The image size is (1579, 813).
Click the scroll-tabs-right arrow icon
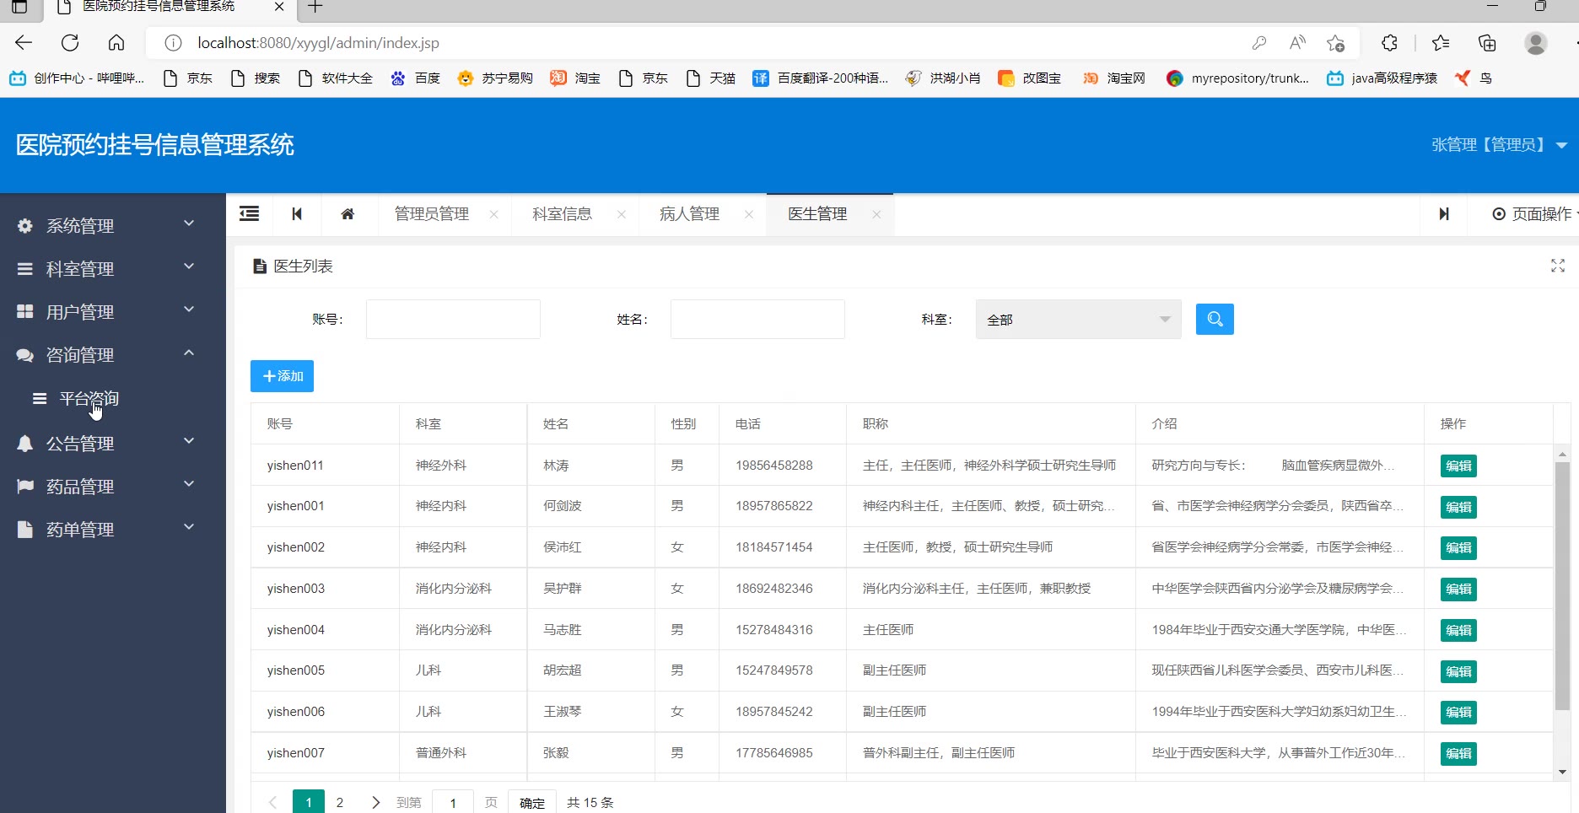pyautogui.click(x=1444, y=214)
